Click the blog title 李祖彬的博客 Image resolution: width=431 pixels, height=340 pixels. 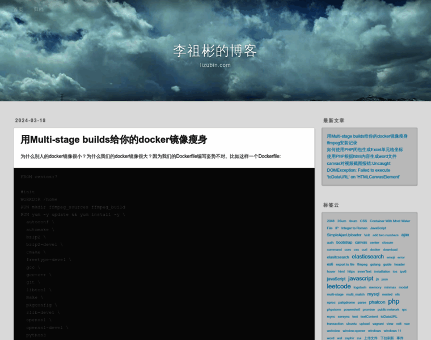[216, 51]
